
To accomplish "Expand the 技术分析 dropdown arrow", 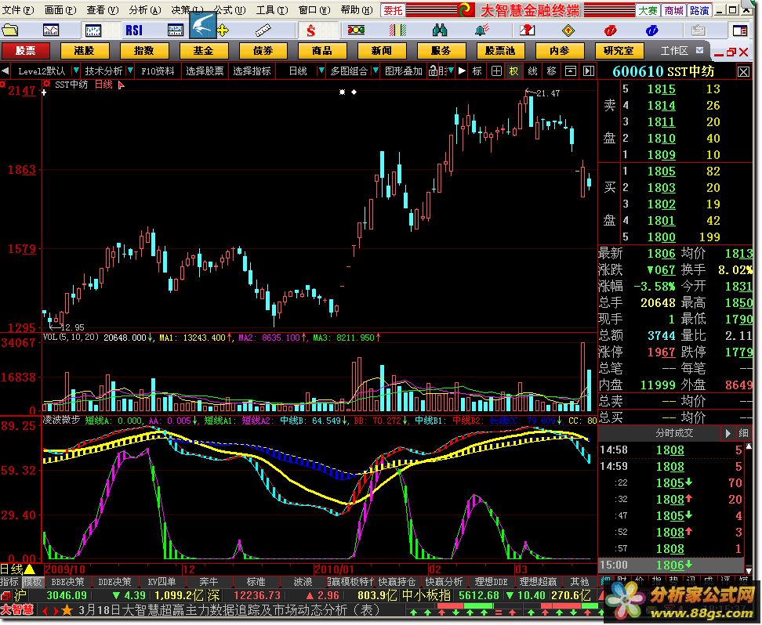I will pyautogui.click(x=130, y=71).
